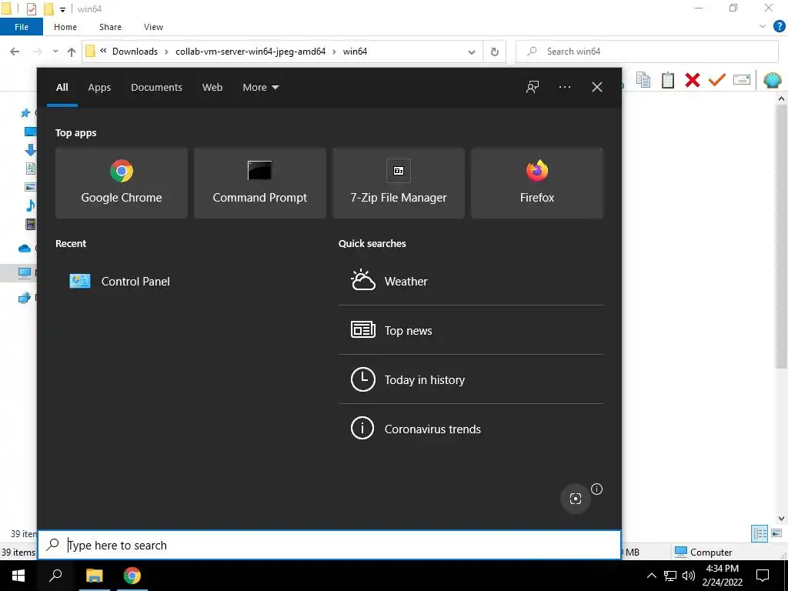The height and width of the screenshot is (591, 788).
Task: Open the notification center icon
Action: [x=763, y=576]
